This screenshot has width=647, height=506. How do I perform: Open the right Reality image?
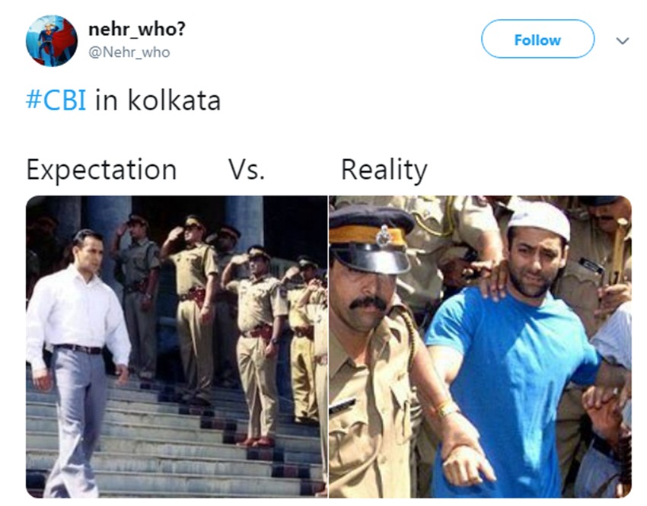[480, 346]
